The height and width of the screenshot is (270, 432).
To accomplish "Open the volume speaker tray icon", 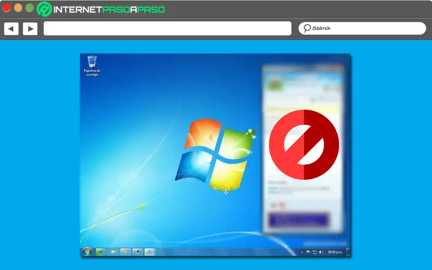I will pyautogui.click(x=321, y=252).
